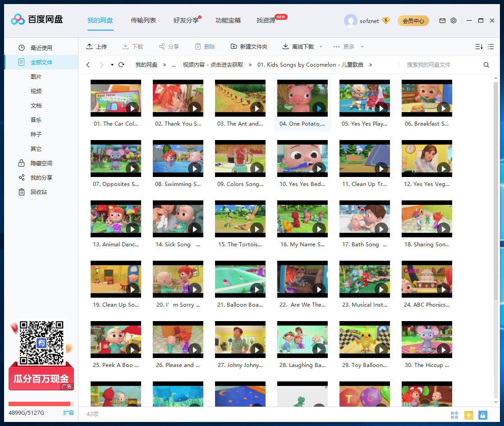Open the settings gear icon
Screen dimensions: 504x426
pos(454,21)
